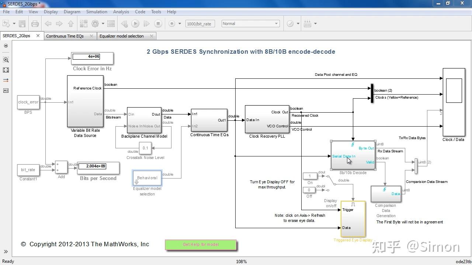Viewport: 472px width, 265px height.
Task: Save the SERDES_2Gbps model
Action: tap(22, 23)
